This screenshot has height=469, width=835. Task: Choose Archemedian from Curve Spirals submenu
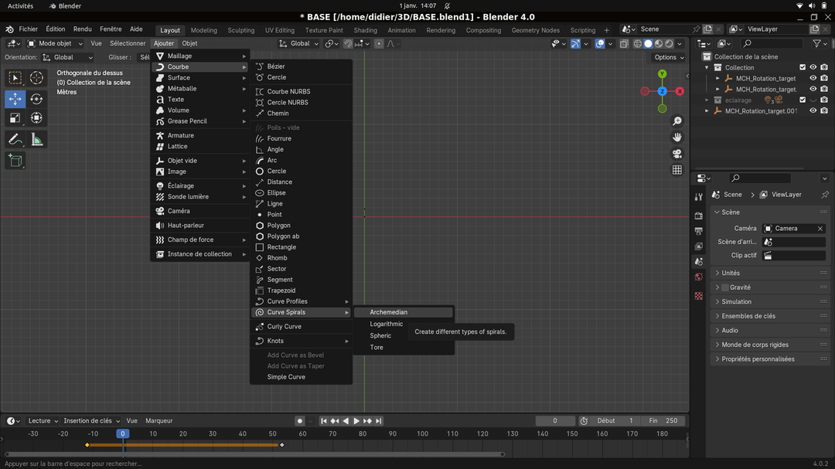click(x=388, y=312)
